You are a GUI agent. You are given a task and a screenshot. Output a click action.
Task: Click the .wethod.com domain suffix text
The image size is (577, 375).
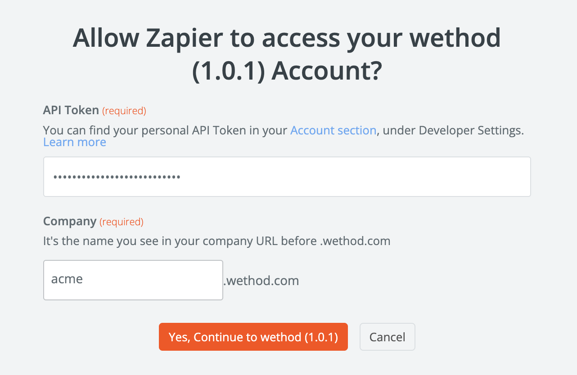pos(261,281)
